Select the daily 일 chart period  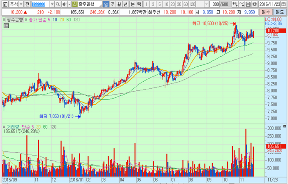[106, 4]
